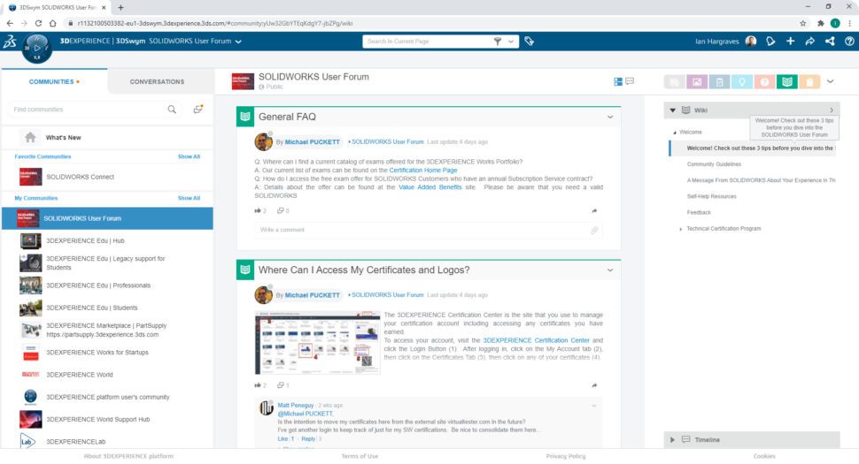
Task: Toggle the light blue idea filter
Action: (742, 82)
